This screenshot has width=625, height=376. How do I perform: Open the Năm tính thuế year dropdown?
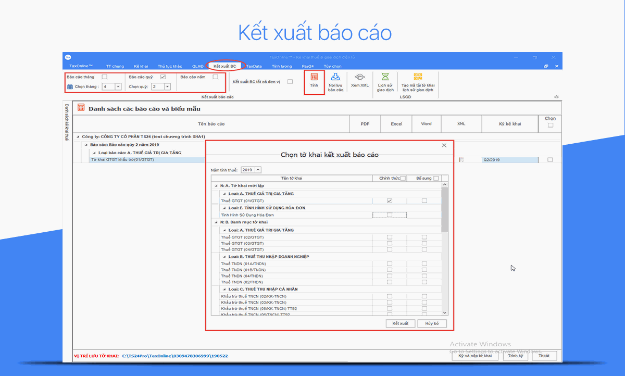click(258, 170)
